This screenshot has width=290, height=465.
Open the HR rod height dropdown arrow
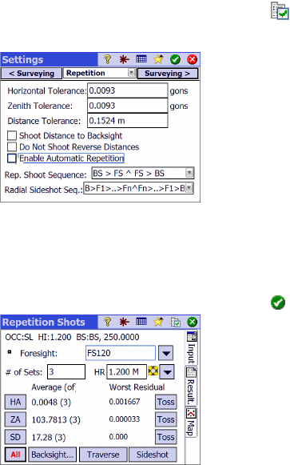point(167,372)
